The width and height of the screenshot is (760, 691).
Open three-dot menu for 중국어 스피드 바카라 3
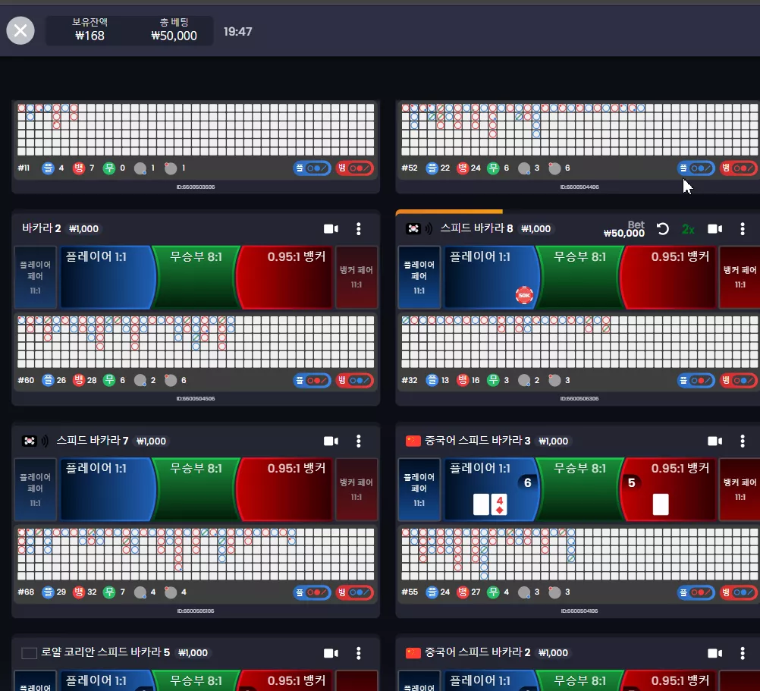click(x=743, y=441)
